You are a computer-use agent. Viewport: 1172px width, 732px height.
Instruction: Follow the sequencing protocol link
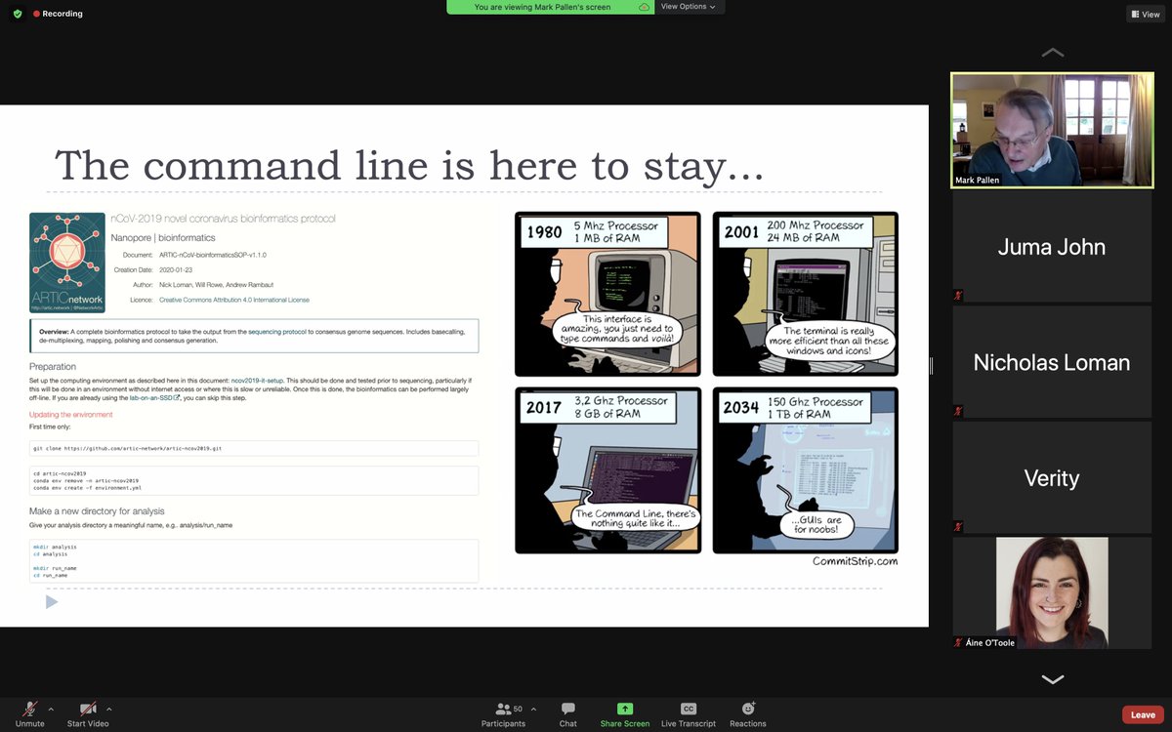tap(276, 332)
